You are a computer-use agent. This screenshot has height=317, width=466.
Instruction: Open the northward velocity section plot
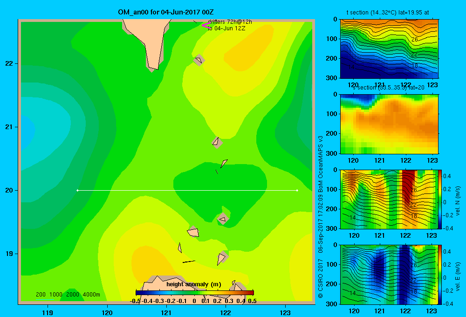(x=389, y=200)
